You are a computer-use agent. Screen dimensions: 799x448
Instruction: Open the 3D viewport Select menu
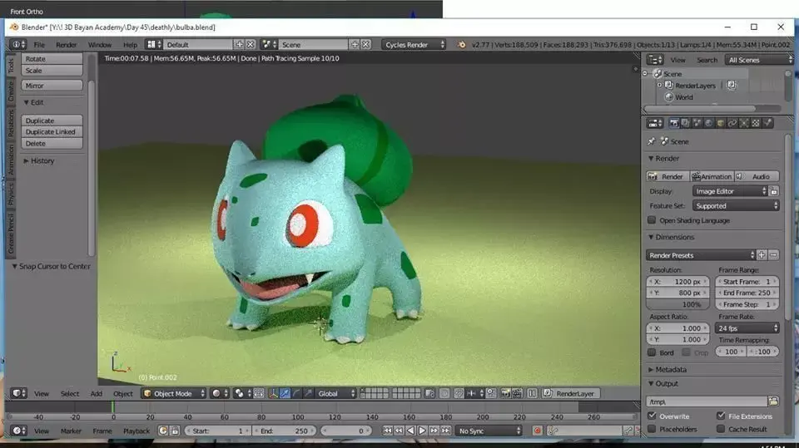70,393
